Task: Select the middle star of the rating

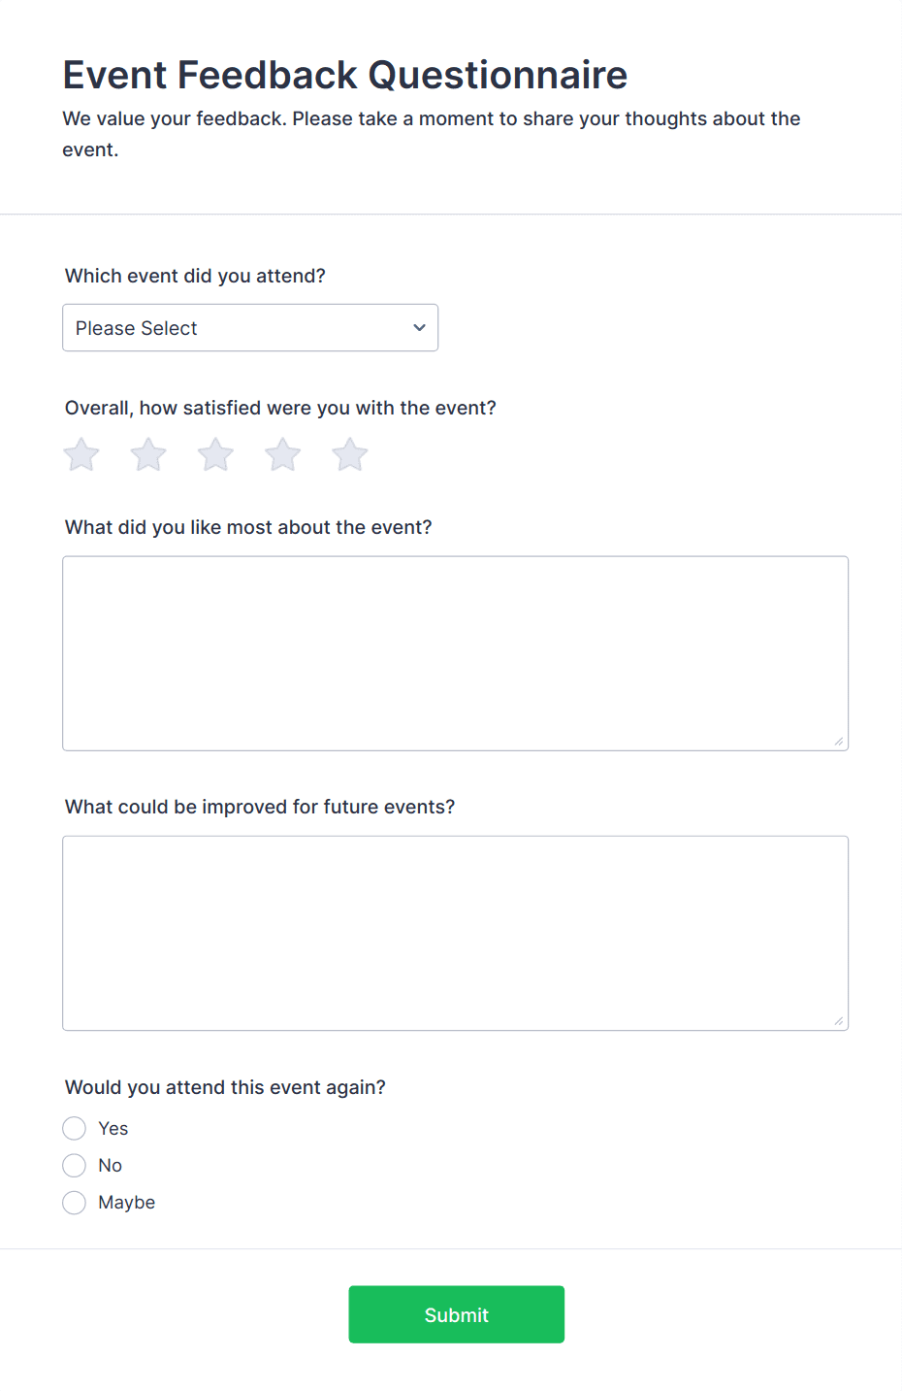Action: point(214,453)
